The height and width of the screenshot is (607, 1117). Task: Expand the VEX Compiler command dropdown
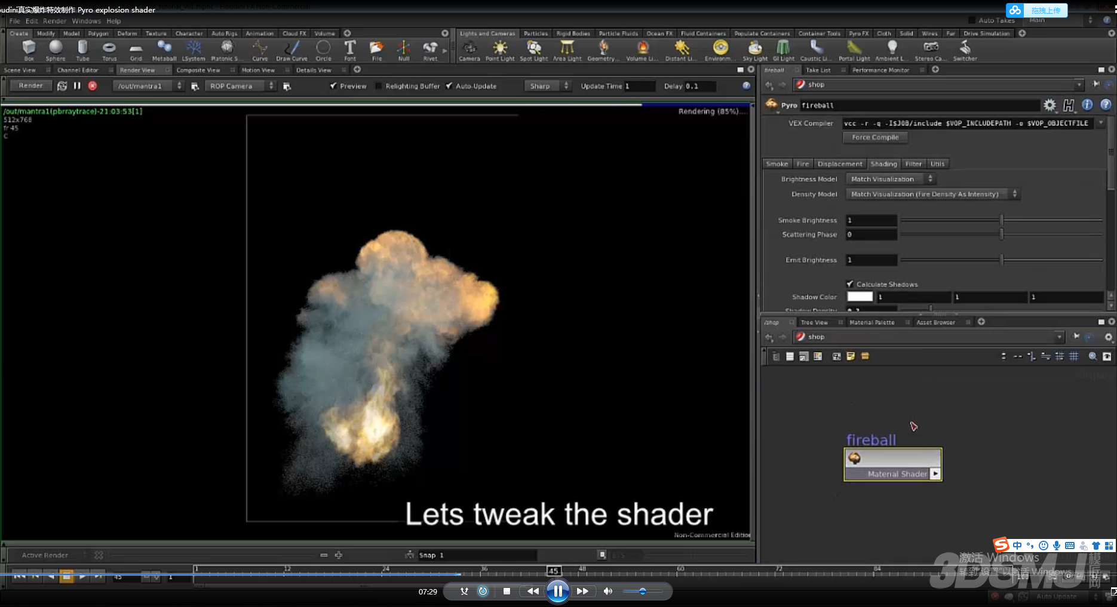click(x=1101, y=123)
